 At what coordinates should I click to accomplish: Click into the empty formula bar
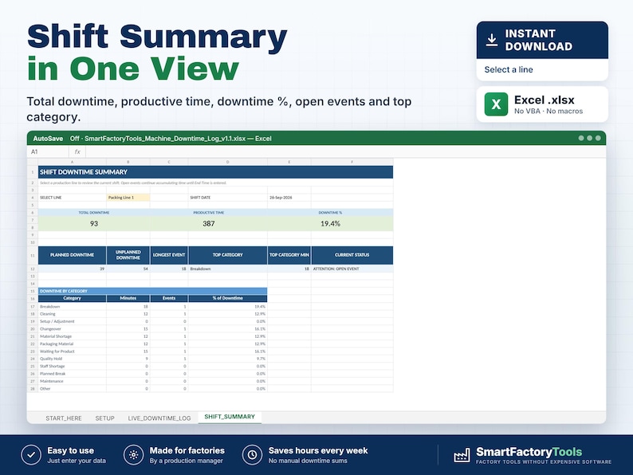[345, 151]
